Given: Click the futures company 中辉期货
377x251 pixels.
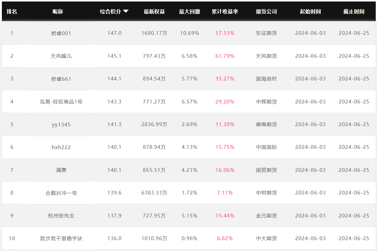Looking at the screenshot, I should coord(266,102).
